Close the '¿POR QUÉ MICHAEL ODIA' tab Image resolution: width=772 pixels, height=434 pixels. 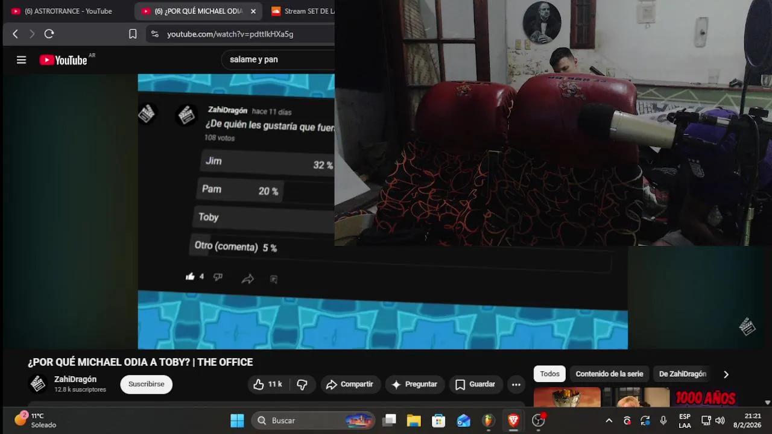(x=253, y=11)
